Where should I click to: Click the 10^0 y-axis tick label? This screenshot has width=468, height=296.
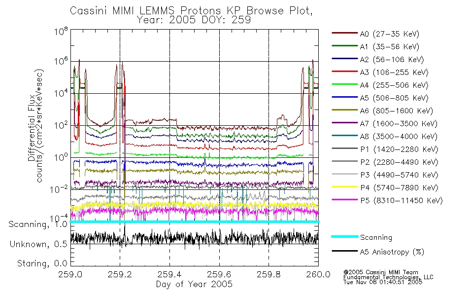point(61,157)
